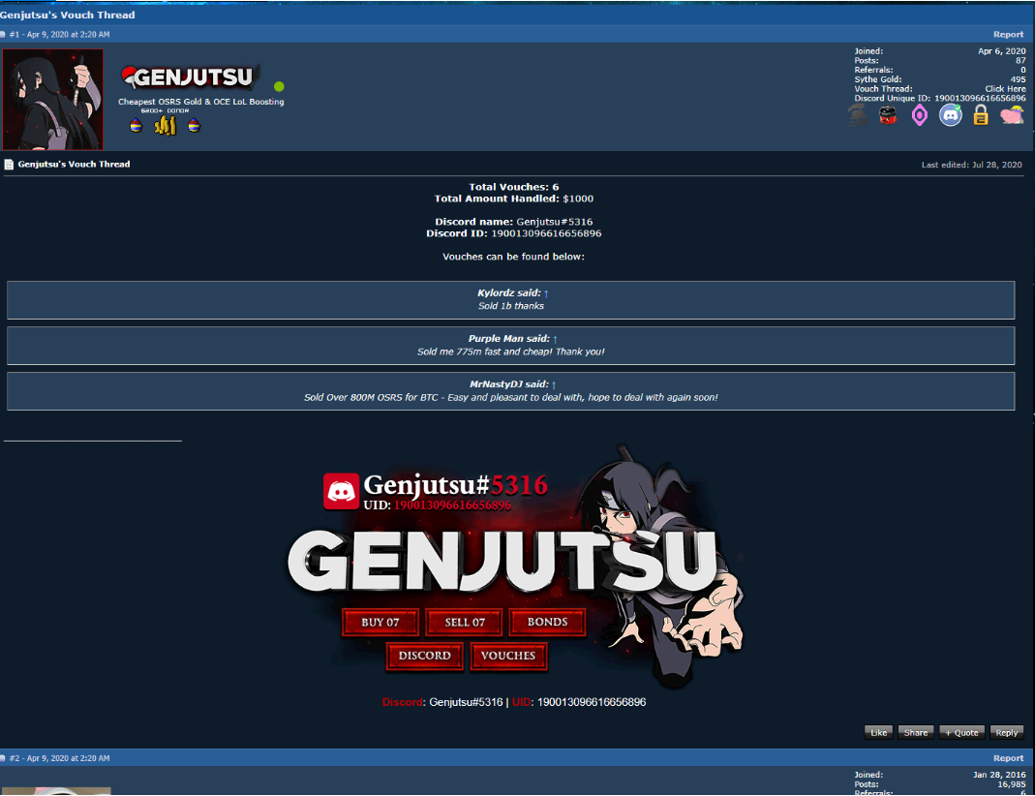Click the BUY 07 signature button
This screenshot has height=796, width=1035.
[x=381, y=622]
